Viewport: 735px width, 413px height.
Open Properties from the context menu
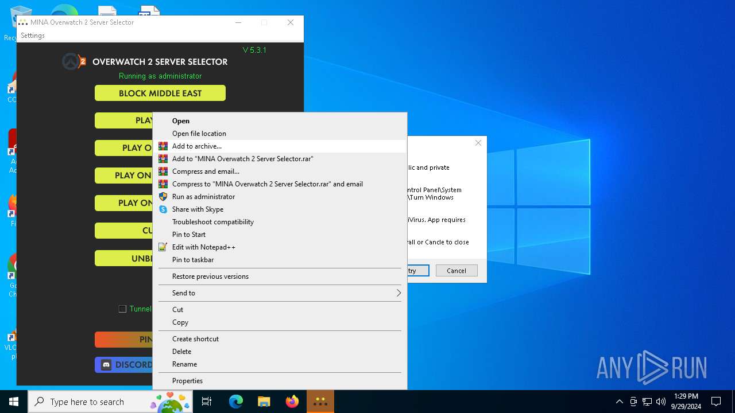[x=280, y=381]
